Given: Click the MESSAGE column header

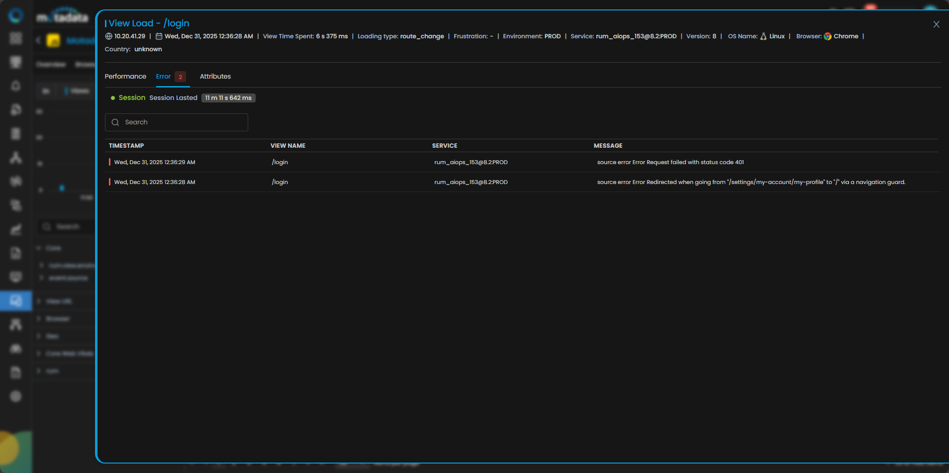Looking at the screenshot, I should coord(608,146).
